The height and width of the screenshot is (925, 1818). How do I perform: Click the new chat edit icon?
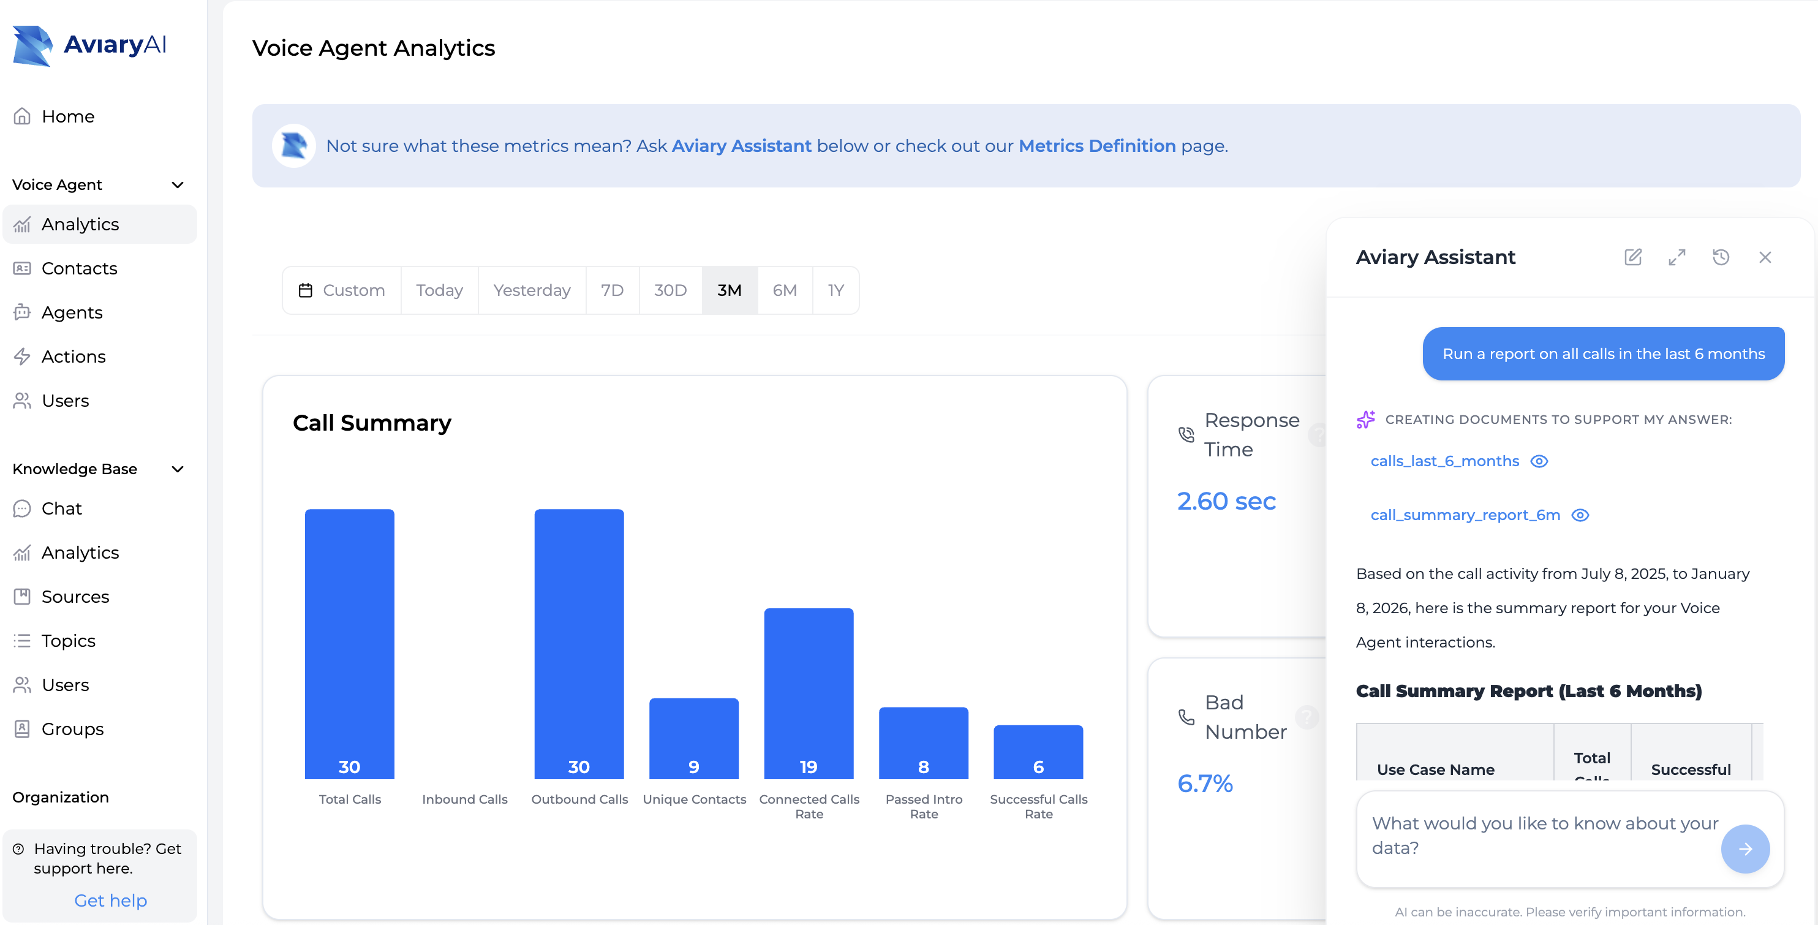(x=1632, y=257)
